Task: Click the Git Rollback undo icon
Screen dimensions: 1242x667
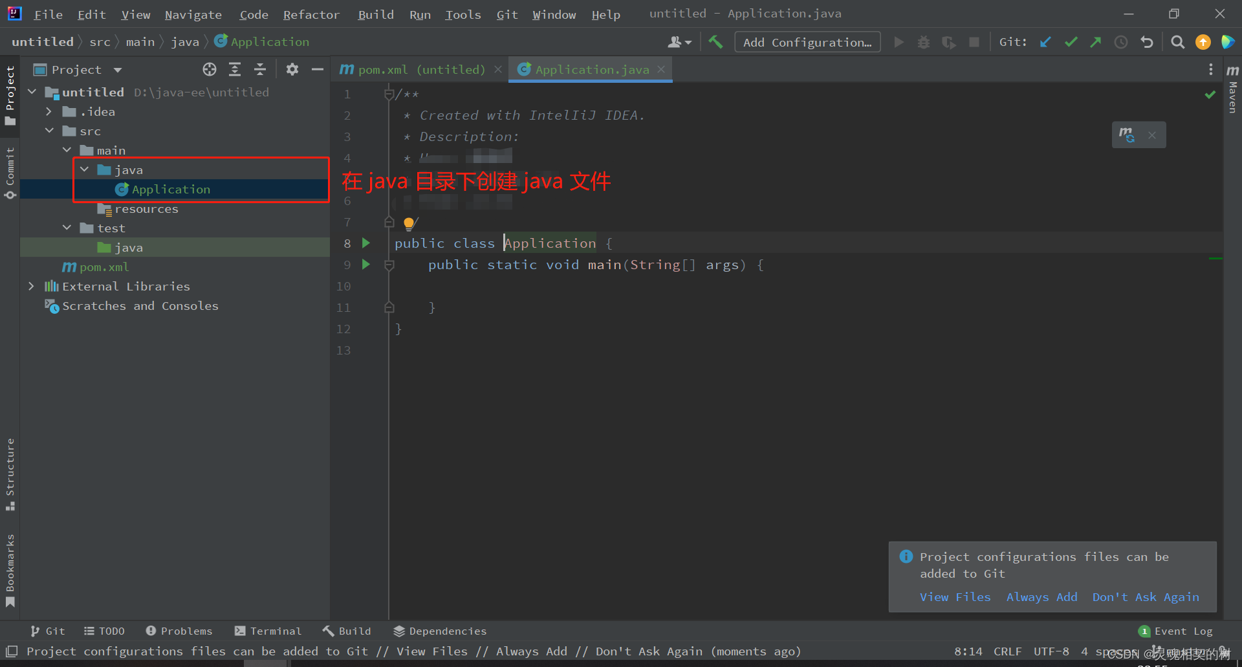Action: 1147,42
